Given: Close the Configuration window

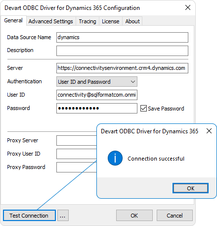Looking at the screenshot, I should [188, 7].
